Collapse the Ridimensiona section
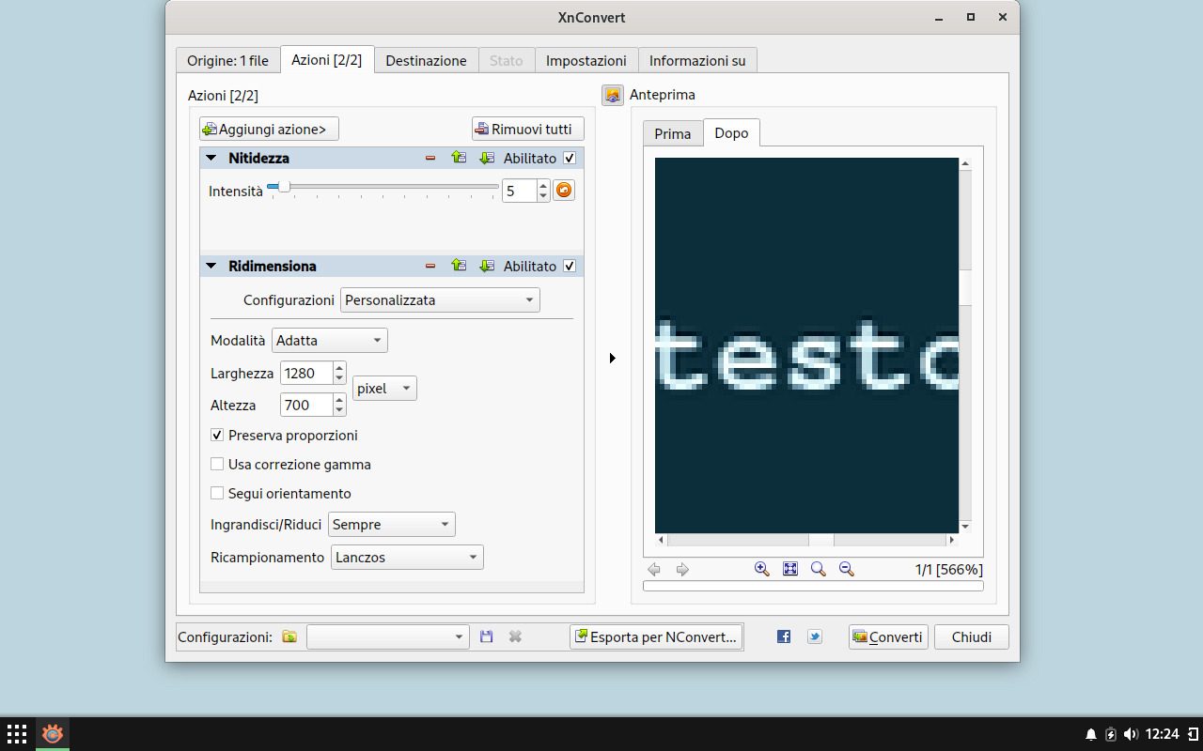 pyautogui.click(x=211, y=266)
